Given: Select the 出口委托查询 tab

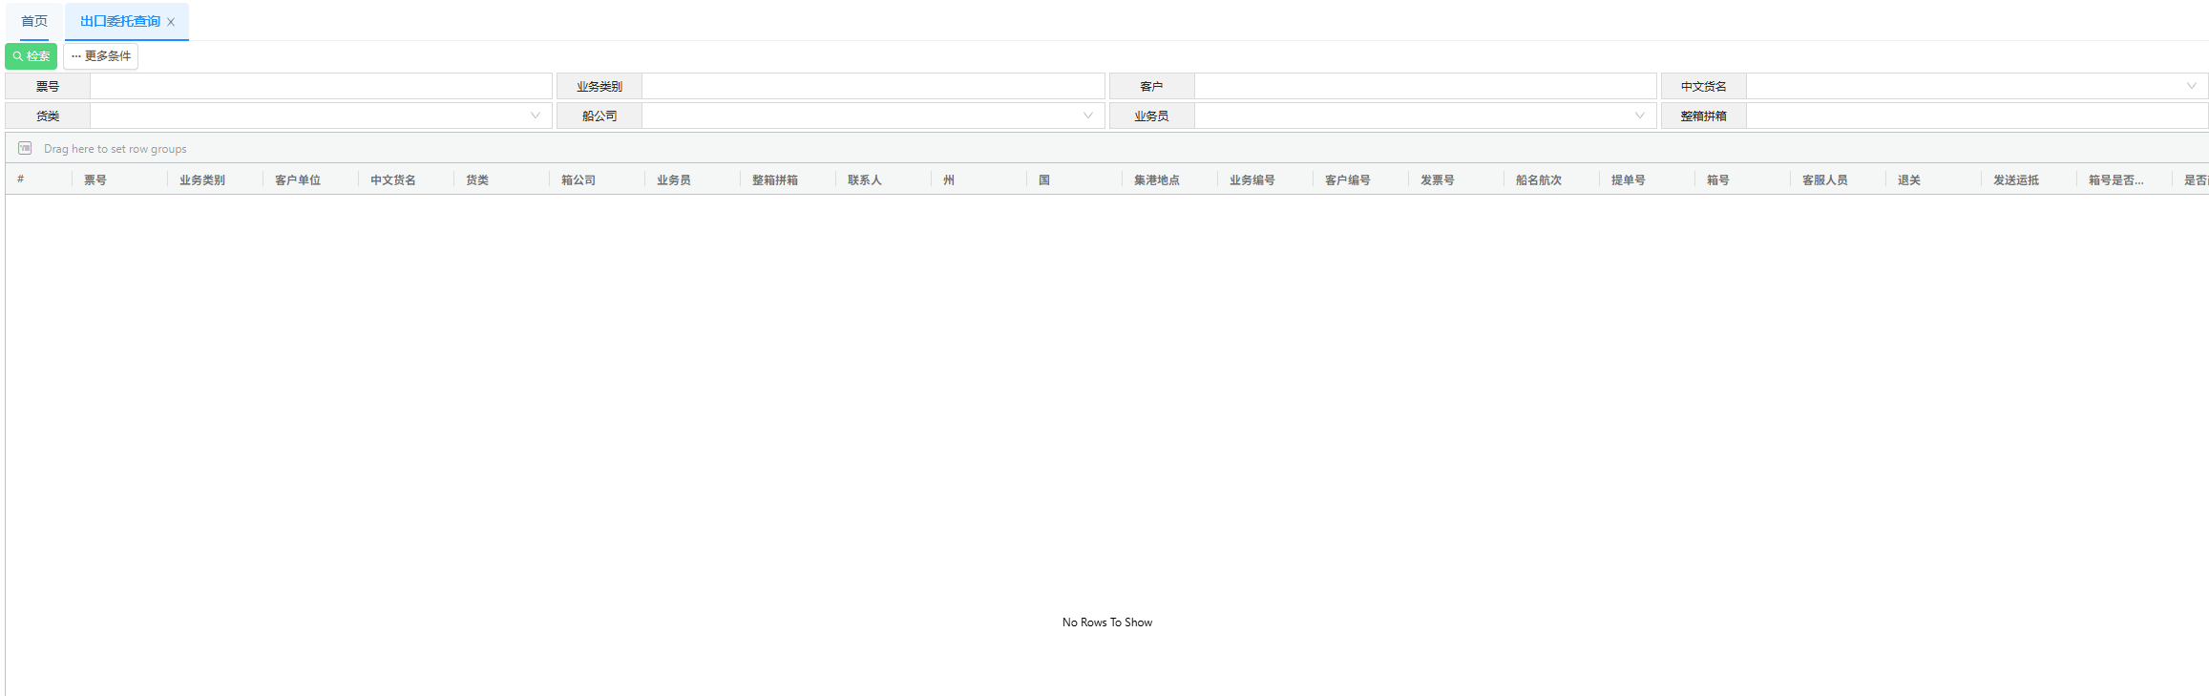Looking at the screenshot, I should tap(119, 21).
